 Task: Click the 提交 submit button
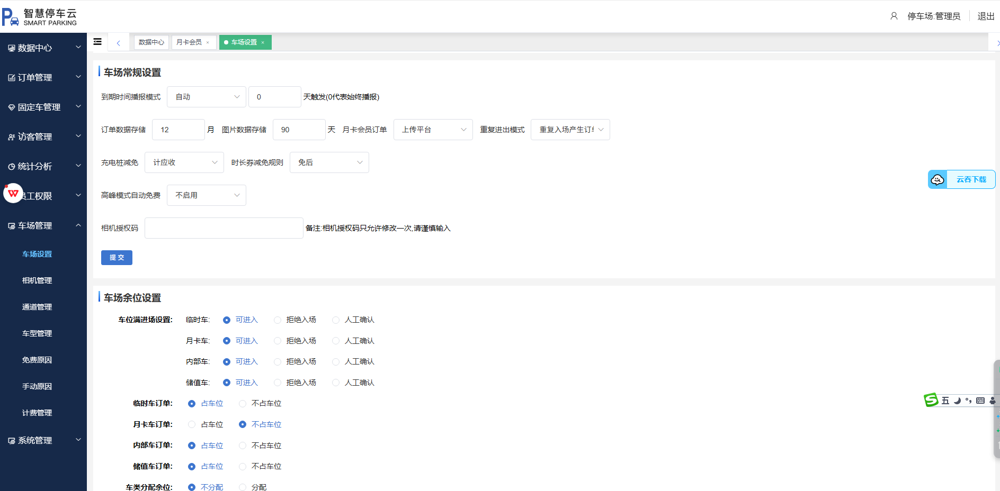click(117, 258)
